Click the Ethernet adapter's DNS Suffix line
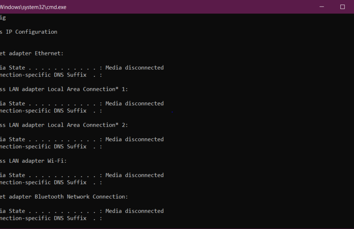354x229 pixels. pos(51,75)
